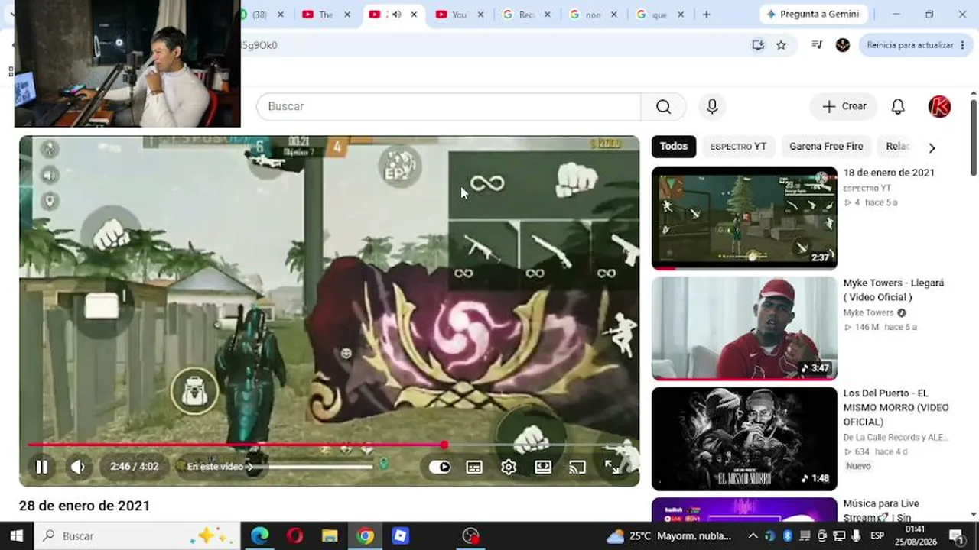
Task: Open the YouTube account avatar menu
Action: (939, 107)
